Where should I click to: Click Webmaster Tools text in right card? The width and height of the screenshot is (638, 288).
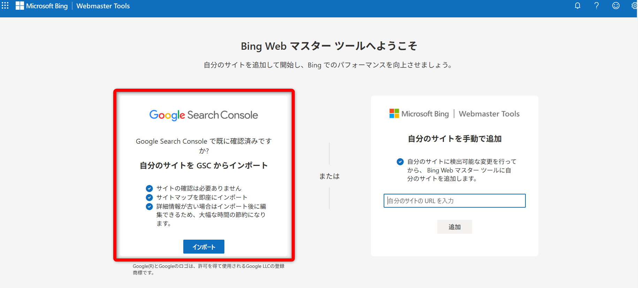489,114
